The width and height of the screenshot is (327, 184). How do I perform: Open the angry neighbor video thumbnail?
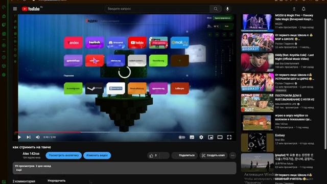[x=258, y=123]
